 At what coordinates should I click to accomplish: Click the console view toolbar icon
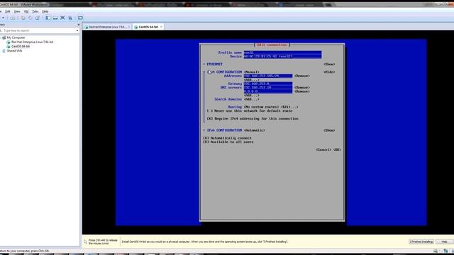click(80, 18)
